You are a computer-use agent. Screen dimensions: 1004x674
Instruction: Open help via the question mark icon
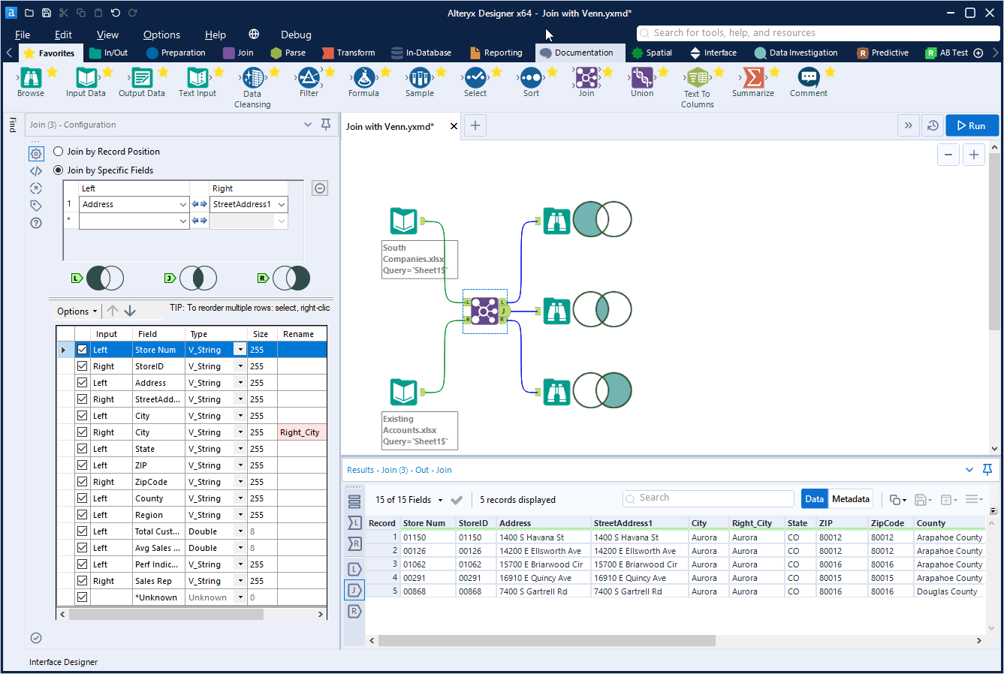[x=35, y=223]
